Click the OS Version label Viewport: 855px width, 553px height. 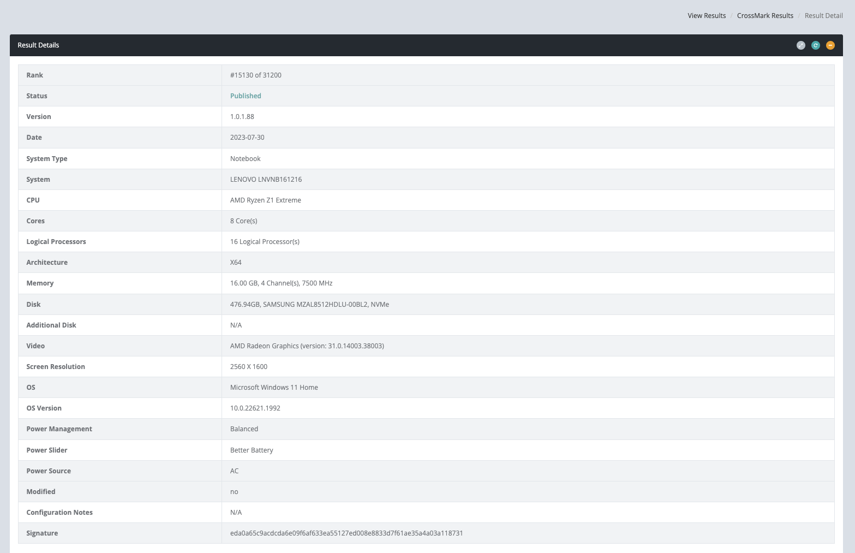tap(44, 408)
